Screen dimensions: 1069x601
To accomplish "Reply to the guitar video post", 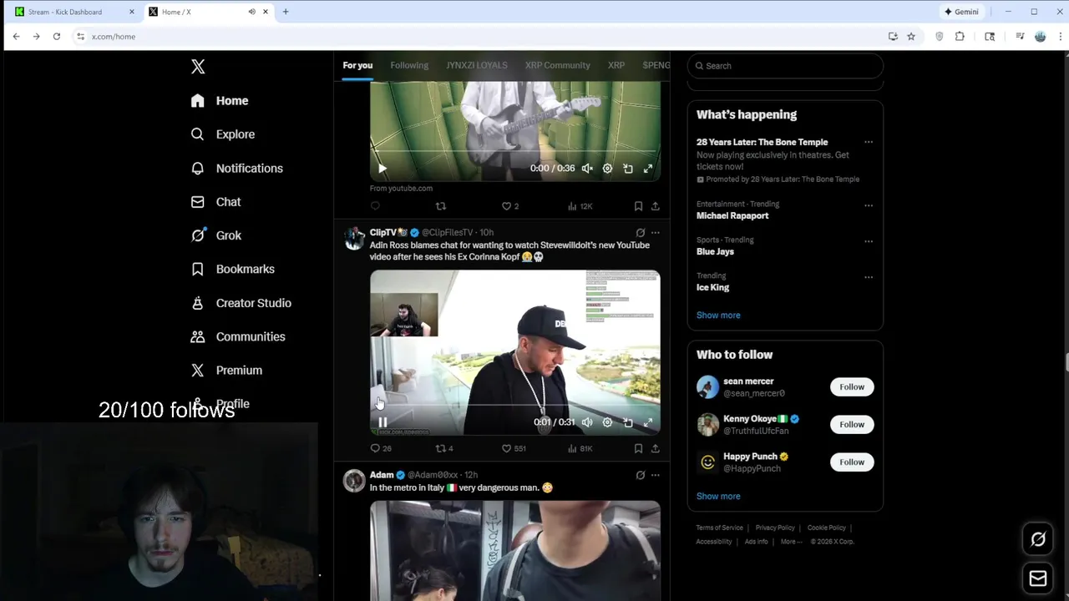I will pos(375,206).
